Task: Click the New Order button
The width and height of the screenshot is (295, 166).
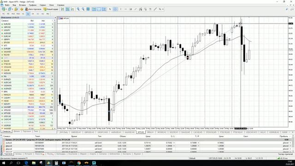Action: [51, 9]
